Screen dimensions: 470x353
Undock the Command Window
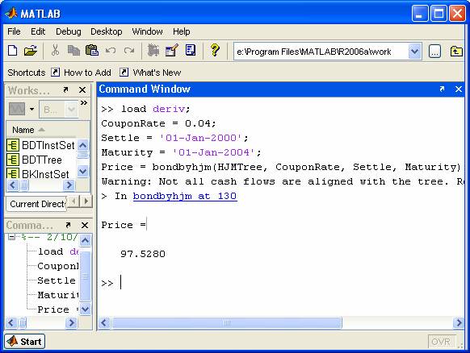point(442,89)
